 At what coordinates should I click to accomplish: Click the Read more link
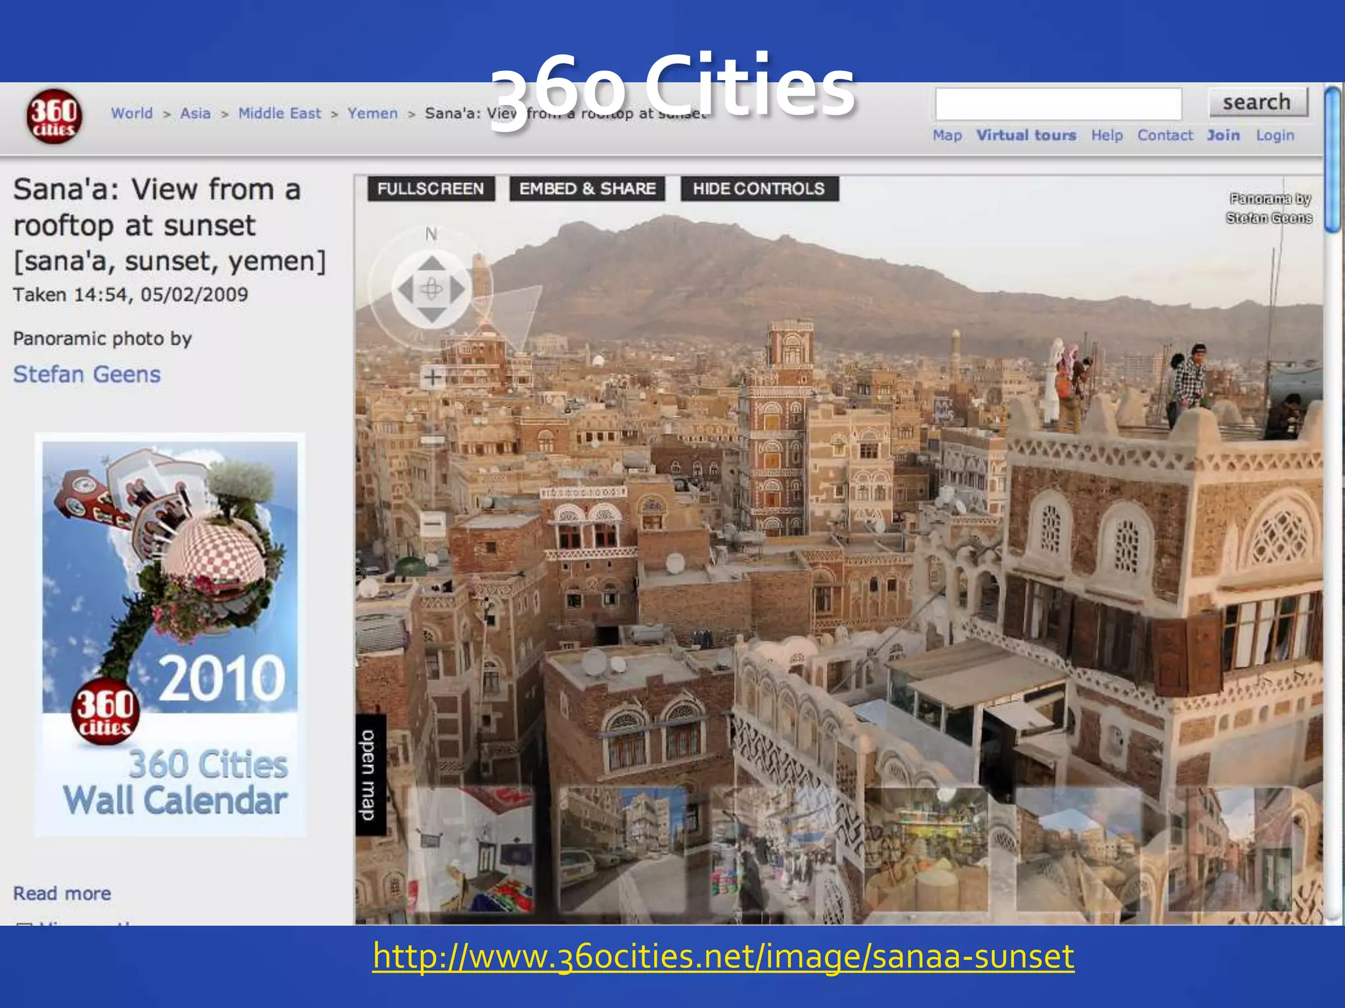[62, 893]
